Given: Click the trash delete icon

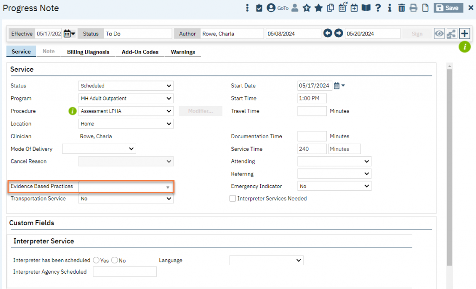Looking at the screenshot, I should [401, 8].
